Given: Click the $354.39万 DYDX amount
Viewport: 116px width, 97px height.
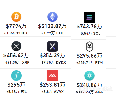Looking at the screenshot, I should [53, 55].
